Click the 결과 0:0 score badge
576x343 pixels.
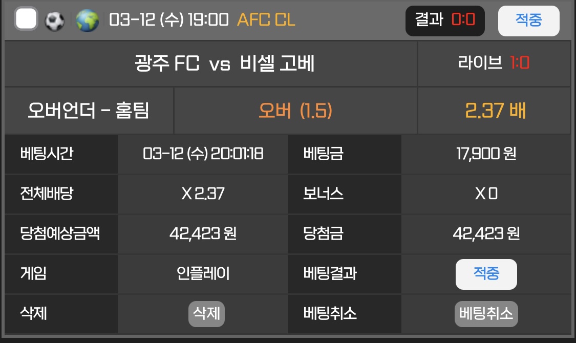445,20
